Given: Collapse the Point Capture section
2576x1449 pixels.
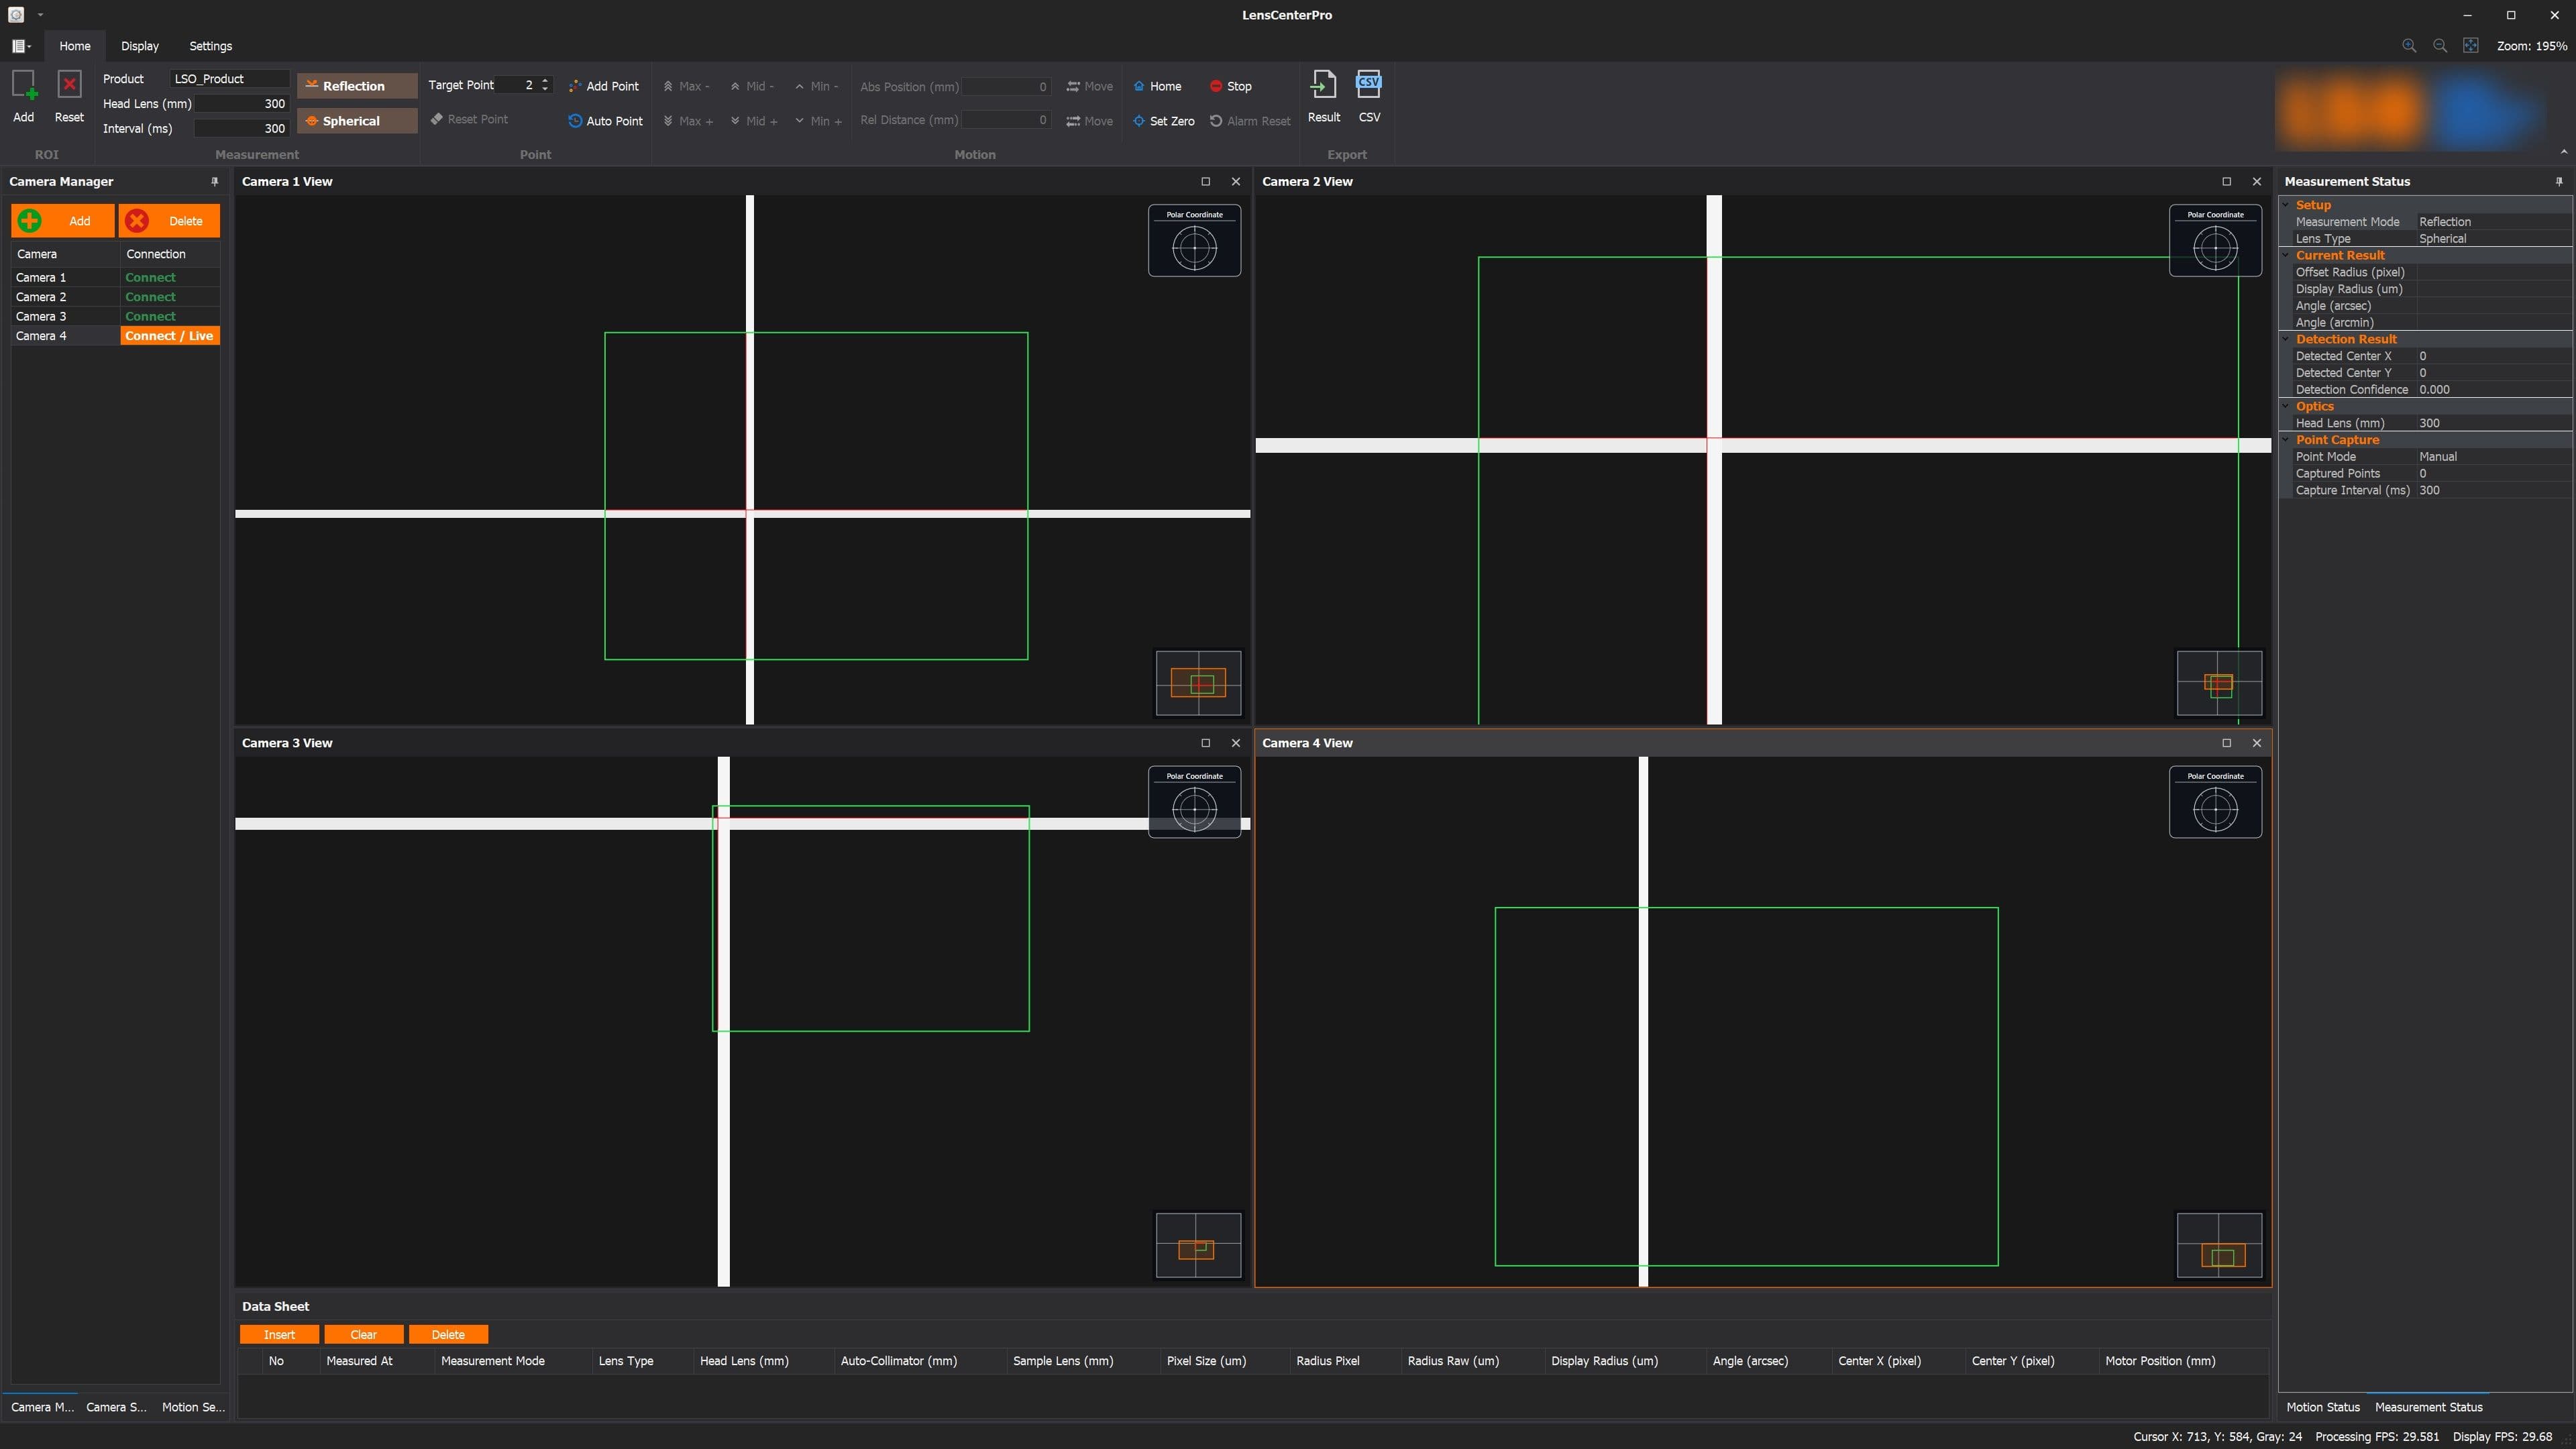Looking at the screenshot, I should pos(2286,440).
